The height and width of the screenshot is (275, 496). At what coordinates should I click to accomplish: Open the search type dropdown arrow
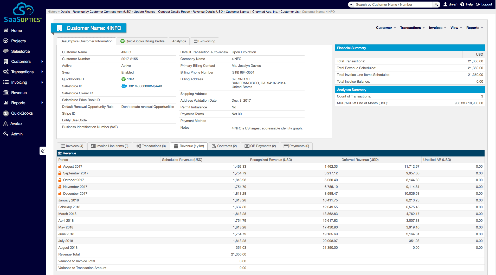351,4
